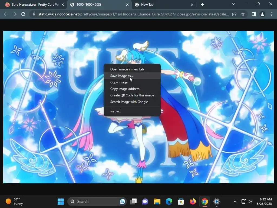277x208 pixels.
Task: Minimize the Chrome window
Action: click(x=246, y=4)
